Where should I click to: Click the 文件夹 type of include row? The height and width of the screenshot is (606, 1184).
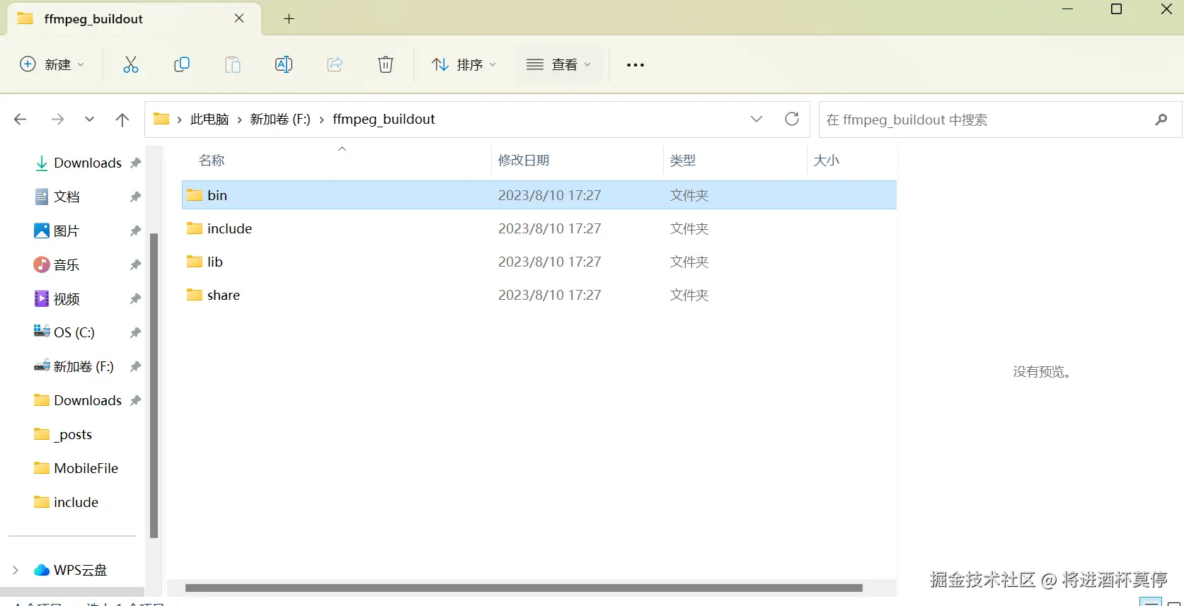click(x=689, y=228)
